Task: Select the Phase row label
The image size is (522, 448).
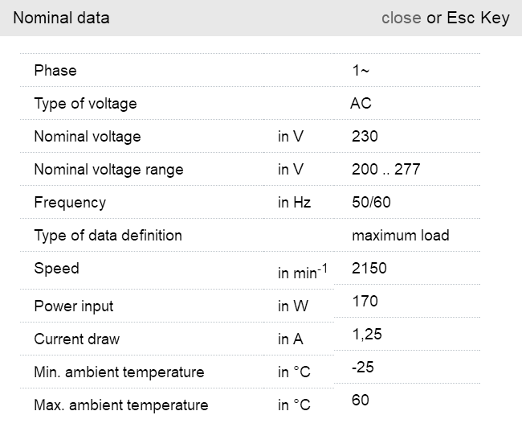Action: 55,71
